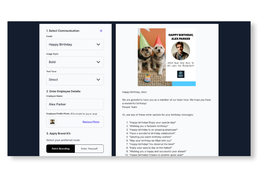The height and width of the screenshot is (183, 262).
Task: Click the Employee Name input field
Action: (x=75, y=104)
